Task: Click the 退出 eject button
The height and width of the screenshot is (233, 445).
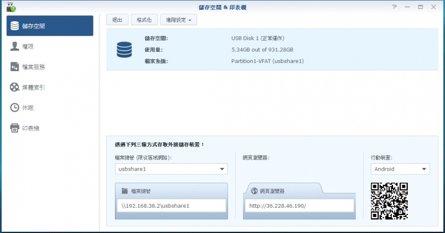Action: 117,20
